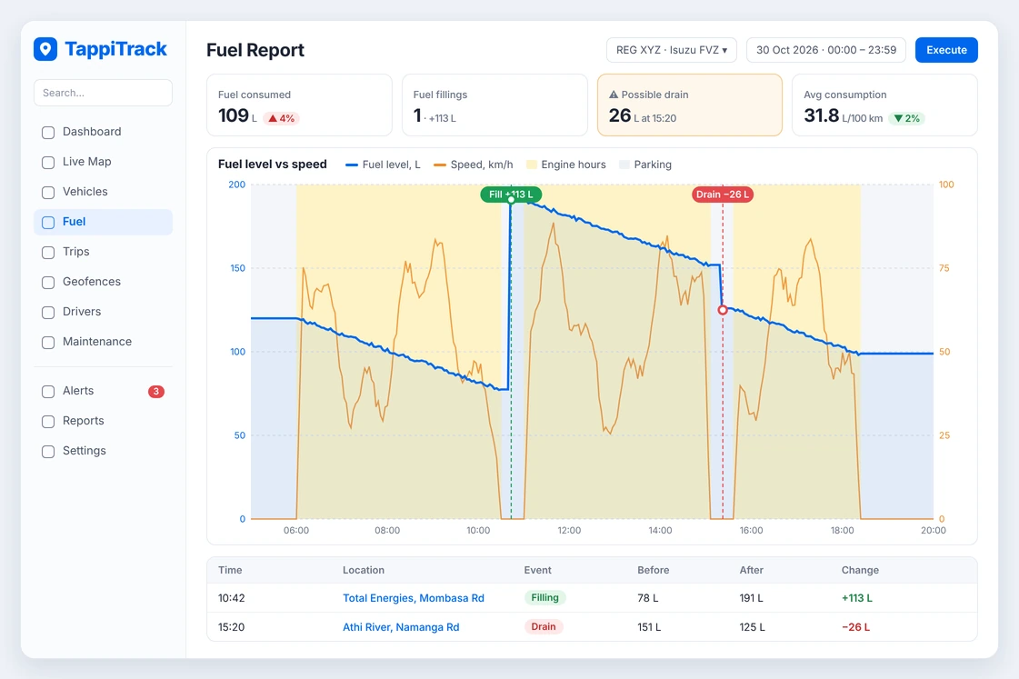Open the date range 30 Oct 2026 picker
The image size is (1019, 679).
click(826, 50)
